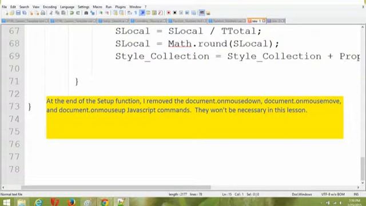Screen dimensions: 366x206
Task: Toggle the 'INS' insert mode in status bar
Action: [356, 195]
